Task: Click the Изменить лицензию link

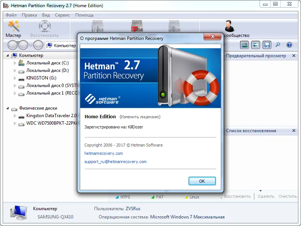Action: pyautogui.click(x=140, y=117)
